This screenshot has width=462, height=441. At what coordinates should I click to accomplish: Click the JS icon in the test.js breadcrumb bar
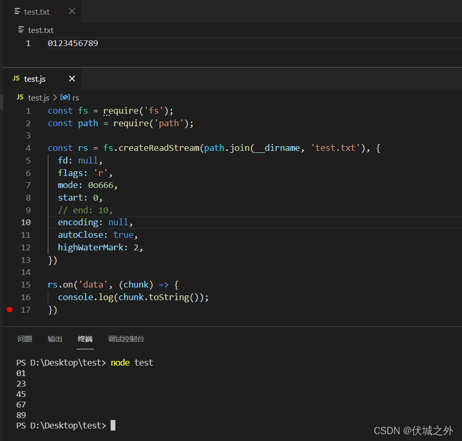click(19, 97)
